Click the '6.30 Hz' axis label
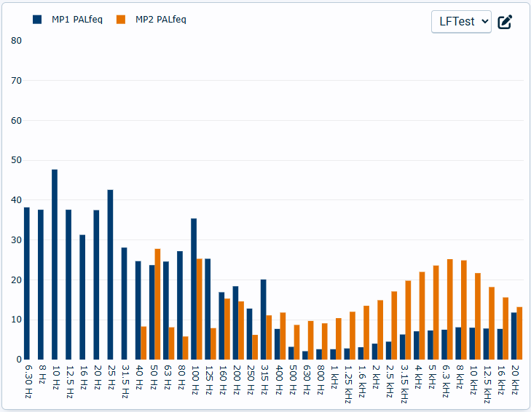531x412 pixels. 28,381
